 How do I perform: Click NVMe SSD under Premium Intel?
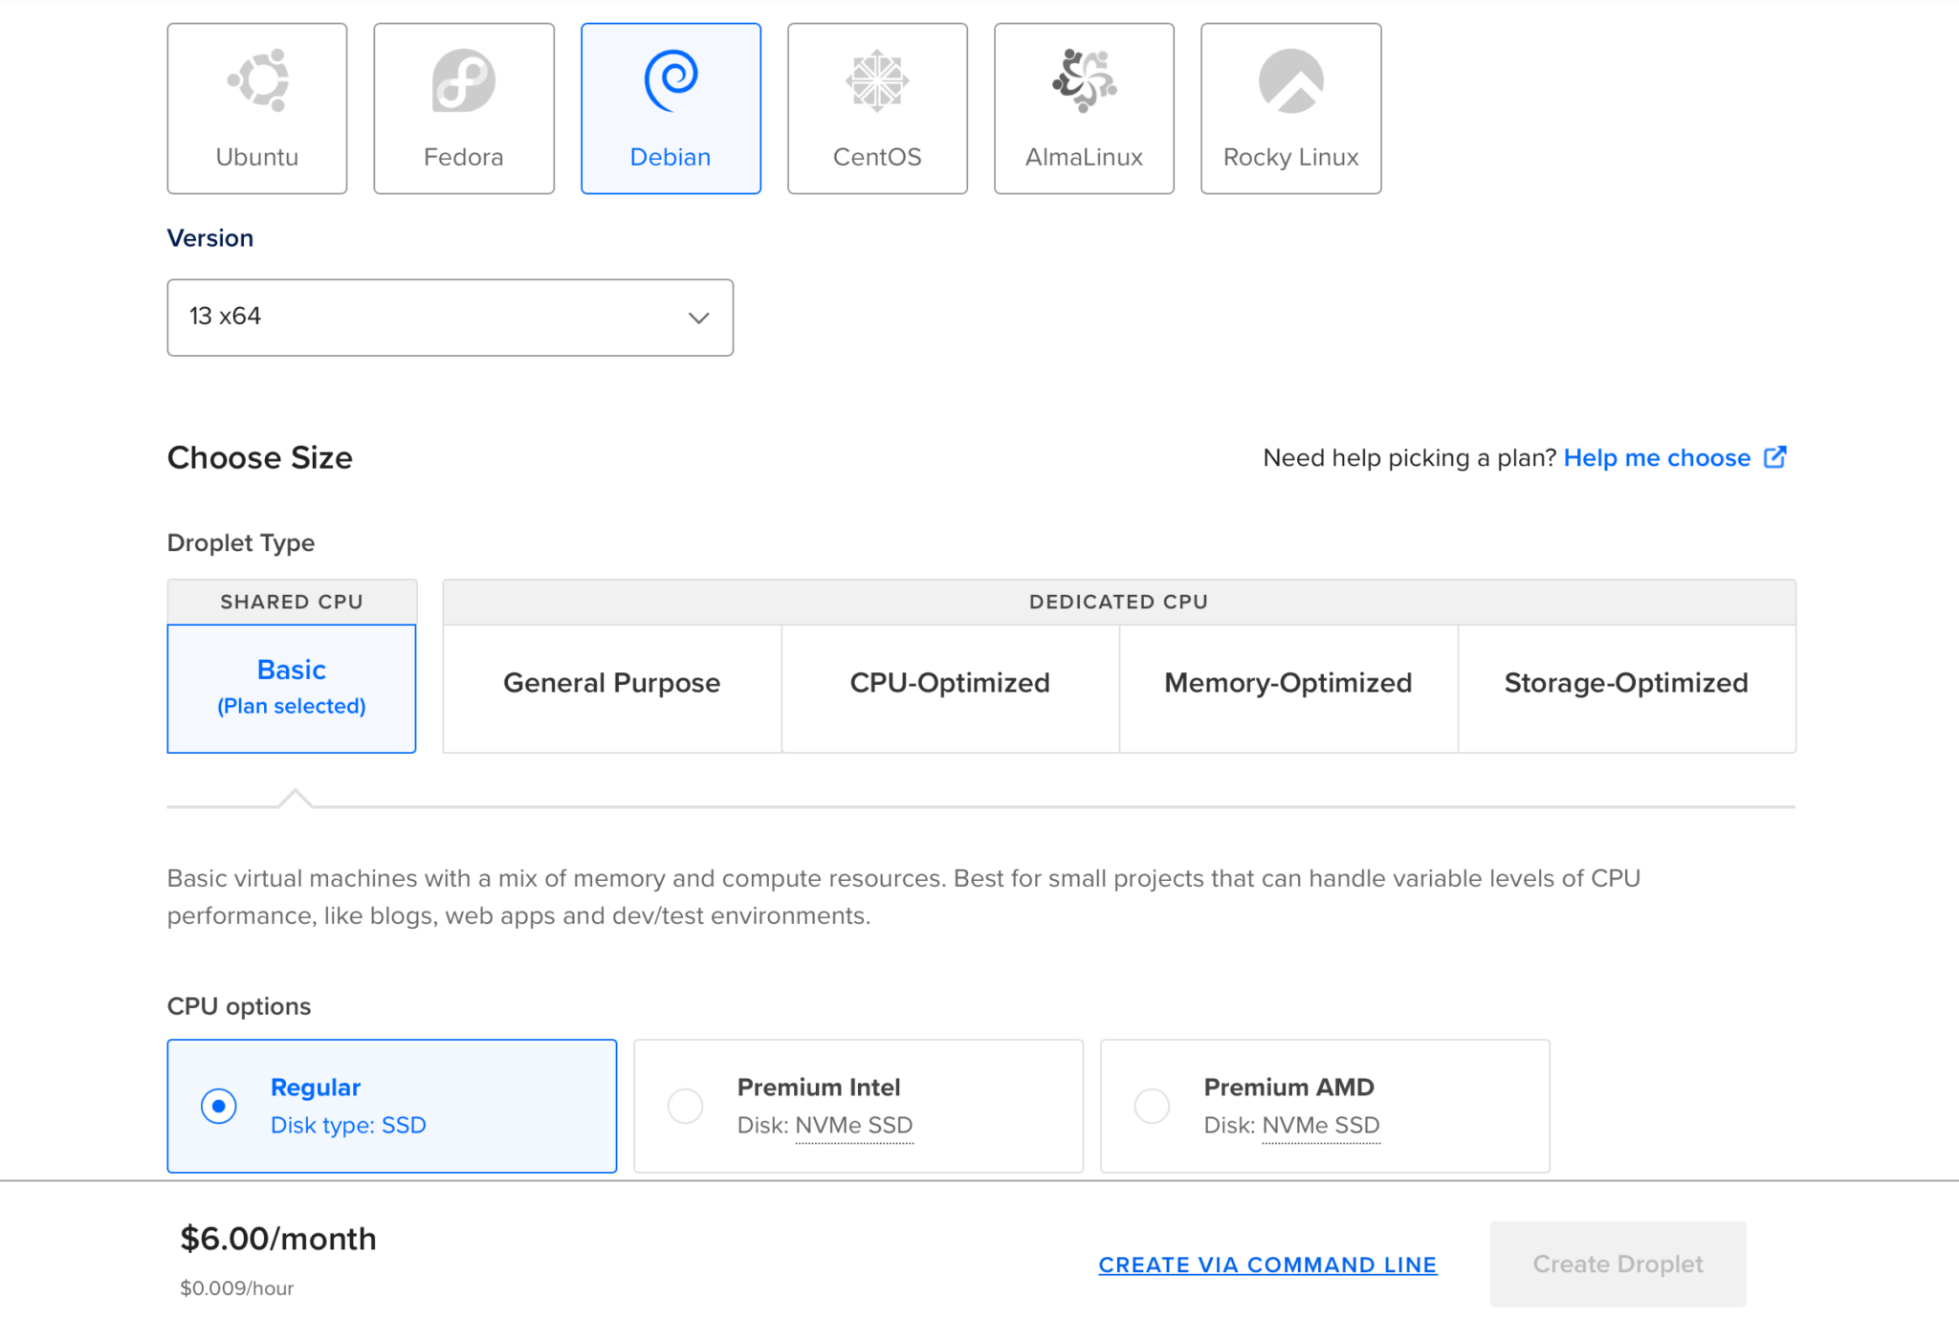pyautogui.click(x=854, y=1126)
